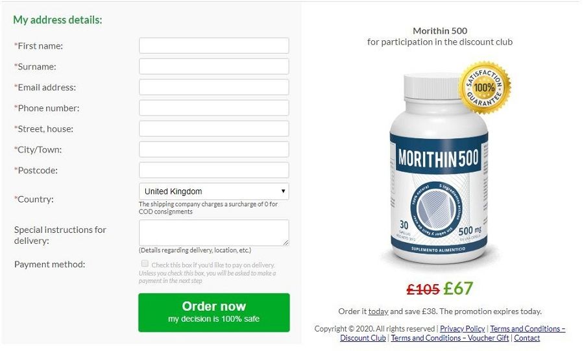Viewport: 584px width, 351px height.
Task: Click the Morithin 500 bottle image
Action: pos(439,168)
